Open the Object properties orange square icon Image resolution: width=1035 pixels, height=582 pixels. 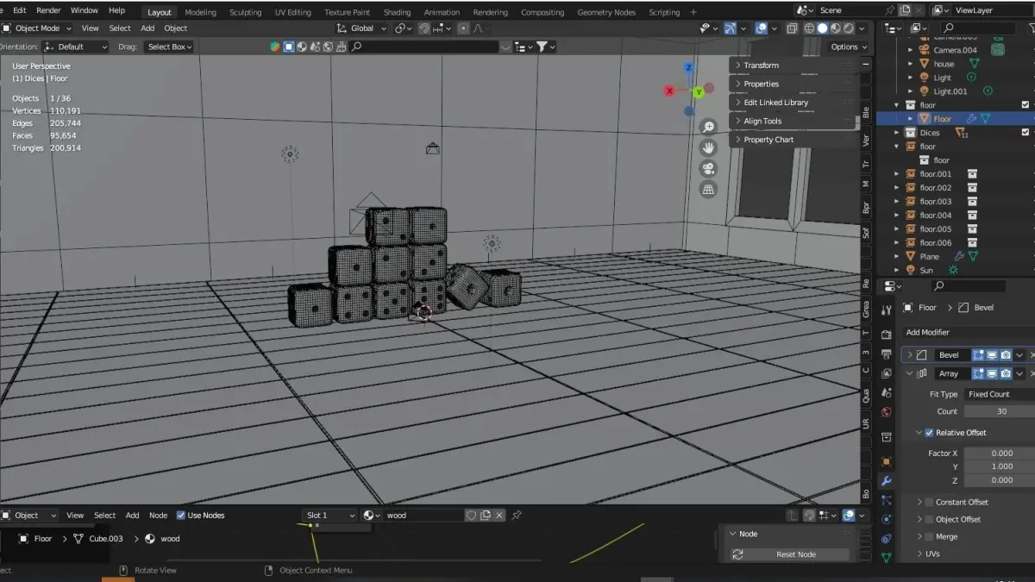click(x=886, y=461)
